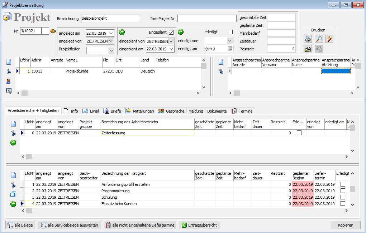This screenshot has height=233, width=366.
Task: Open the 'erledigt von' dropdown
Action: [x=230, y=41]
